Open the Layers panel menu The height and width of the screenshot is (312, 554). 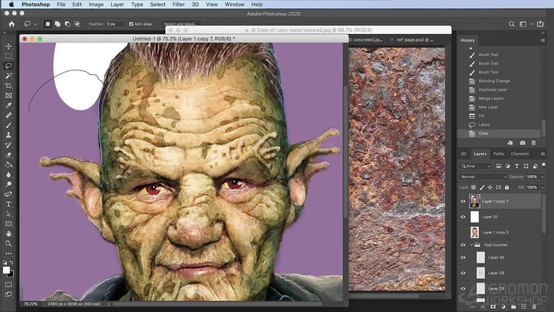[543, 154]
